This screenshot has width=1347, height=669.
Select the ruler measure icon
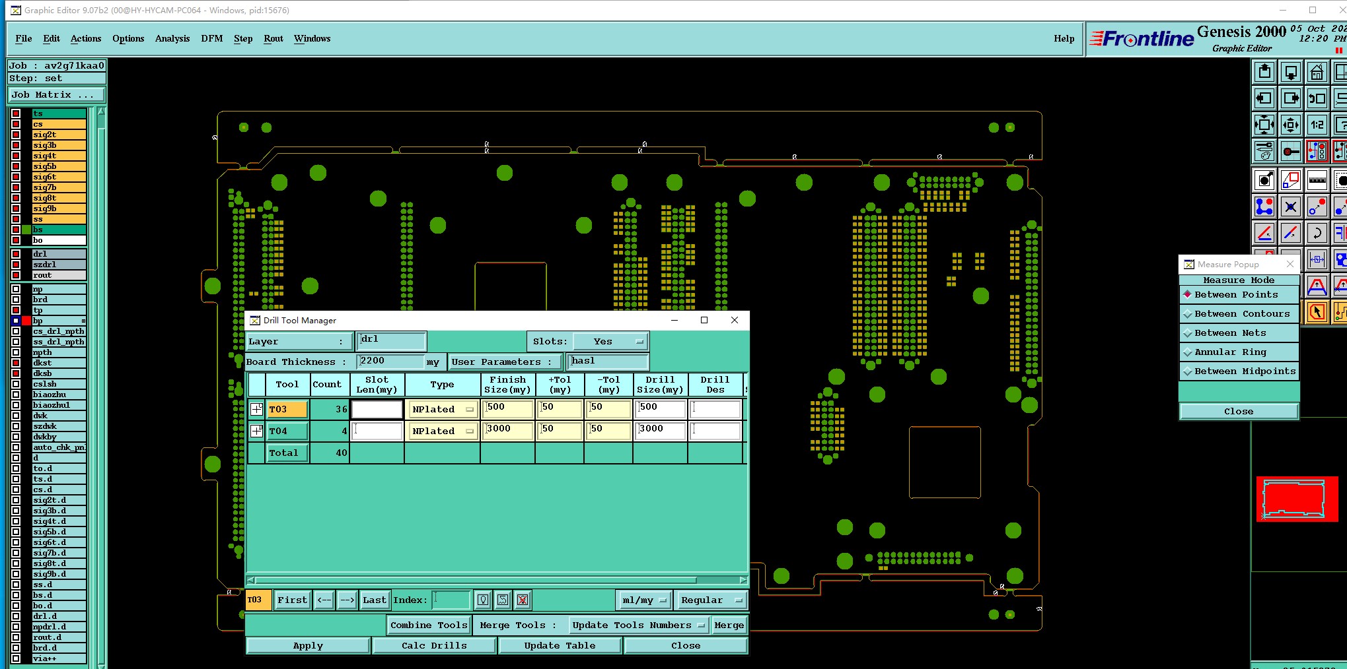point(1317,179)
